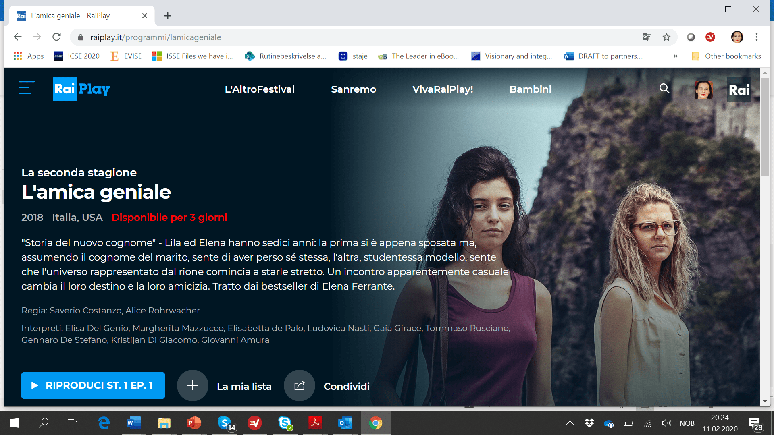
Task: Toggle mute from the volume tray icon
Action: point(667,423)
